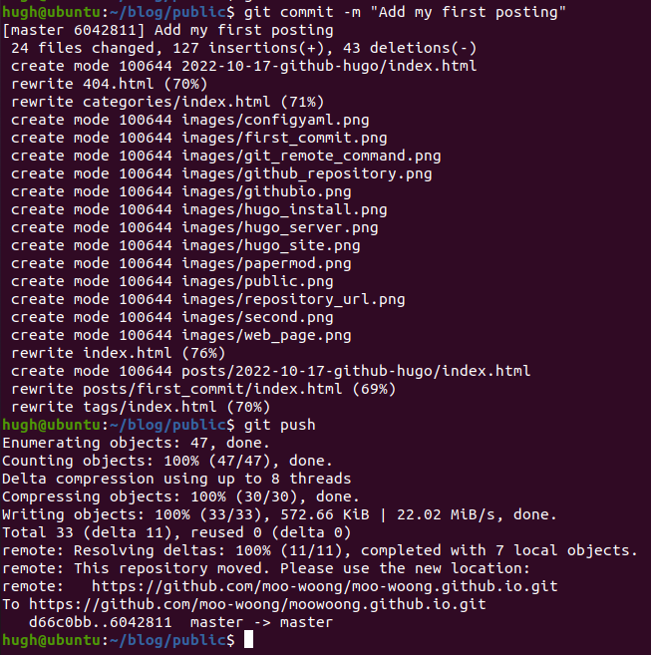This screenshot has height=655, width=651.
Task: Click the 'Writing objects: 100%' progress line
Action: [279, 514]
